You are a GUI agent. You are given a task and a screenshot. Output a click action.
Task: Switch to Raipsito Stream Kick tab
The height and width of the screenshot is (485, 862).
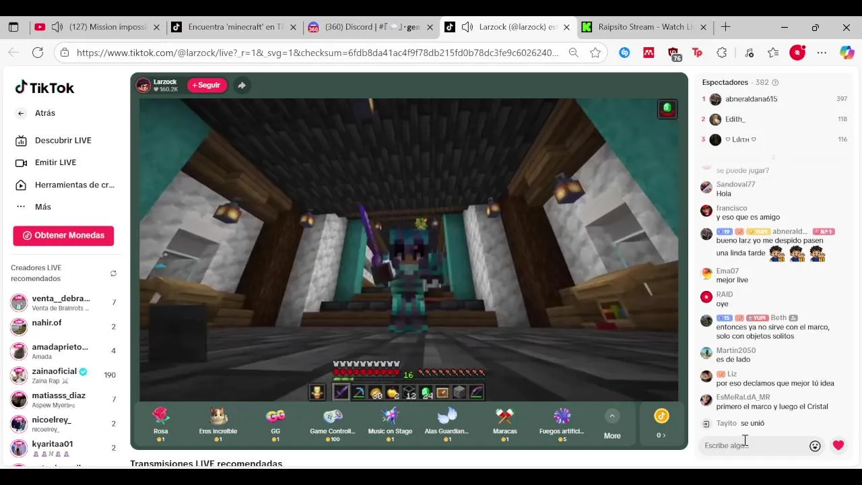tap(645, 27)
